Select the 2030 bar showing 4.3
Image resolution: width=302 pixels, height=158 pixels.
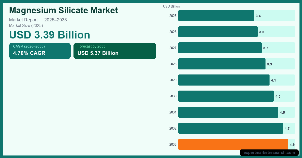pyautogui.click(x=226, y=96)
